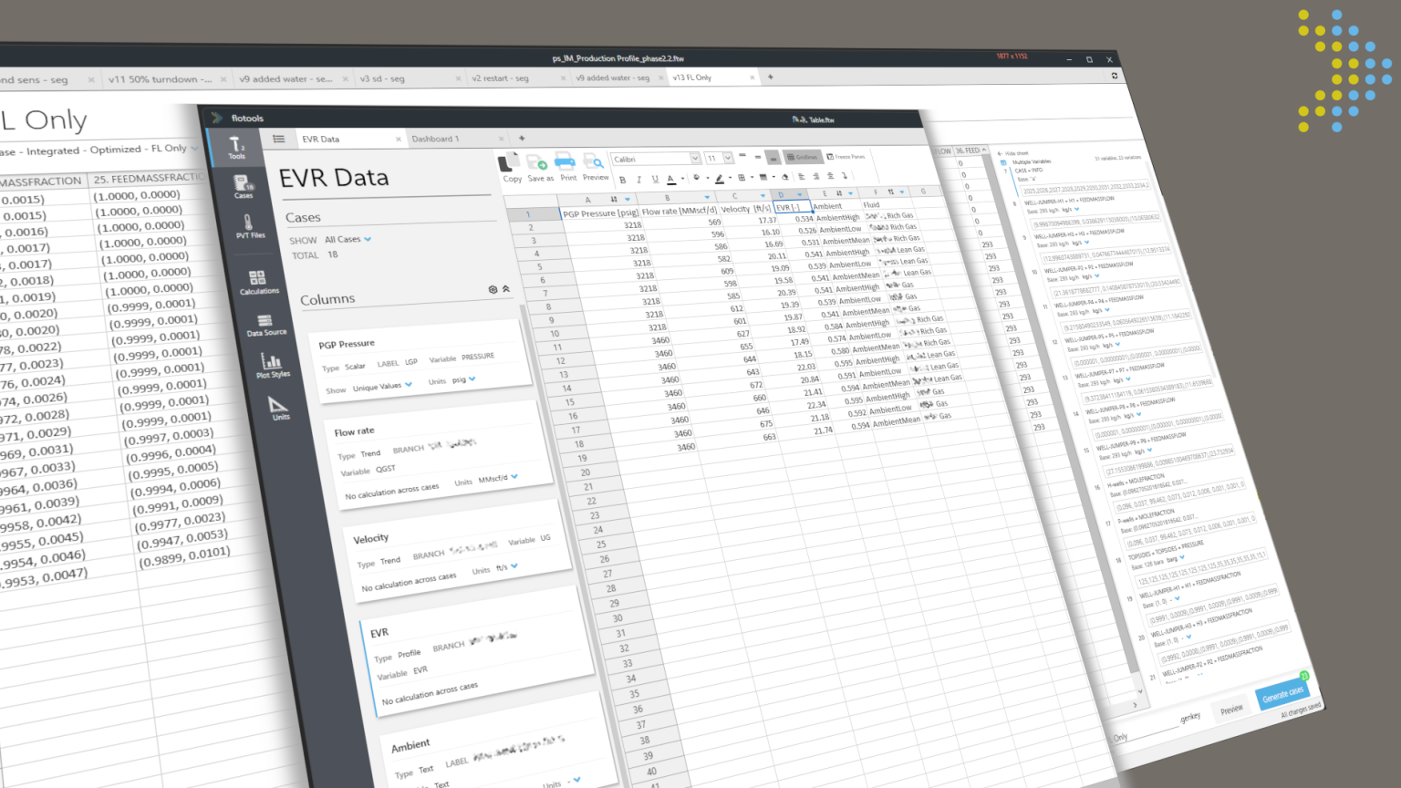Open the font color picker

pyautogui.click(x=671, y=180)
